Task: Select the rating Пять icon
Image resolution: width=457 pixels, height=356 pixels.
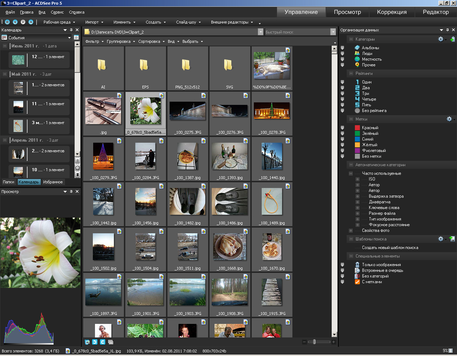Action: click(357, 105)
